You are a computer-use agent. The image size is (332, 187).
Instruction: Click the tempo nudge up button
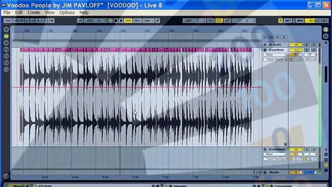click(32, 21)
